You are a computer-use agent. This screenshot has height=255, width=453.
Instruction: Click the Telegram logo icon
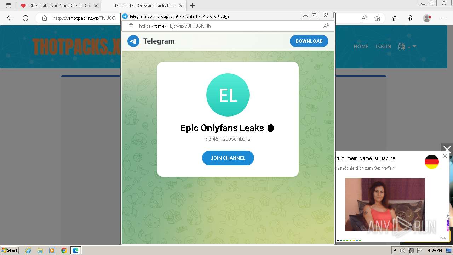133,41
